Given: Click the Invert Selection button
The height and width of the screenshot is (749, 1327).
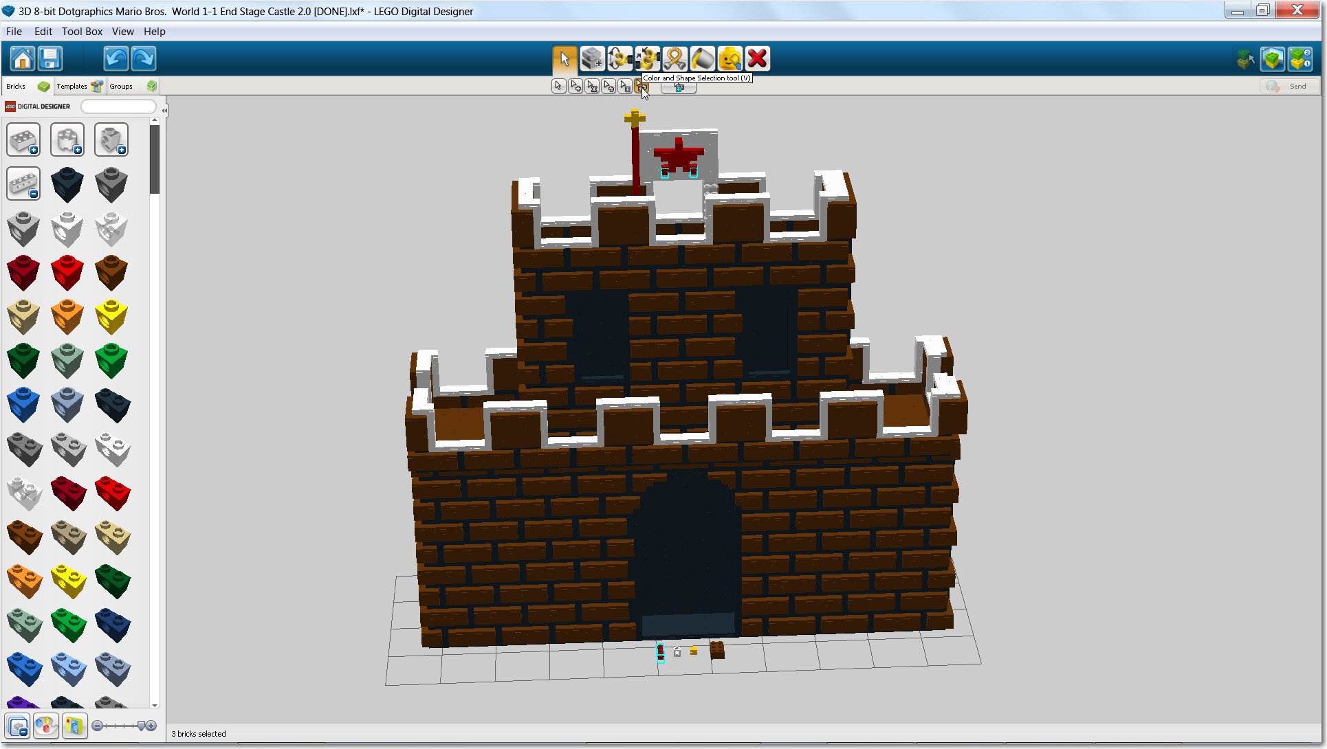Looking at the screenshot, I should pos(679,88).
